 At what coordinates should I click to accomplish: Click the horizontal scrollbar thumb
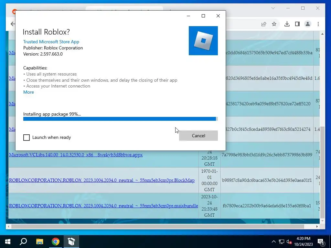(158, 226)
